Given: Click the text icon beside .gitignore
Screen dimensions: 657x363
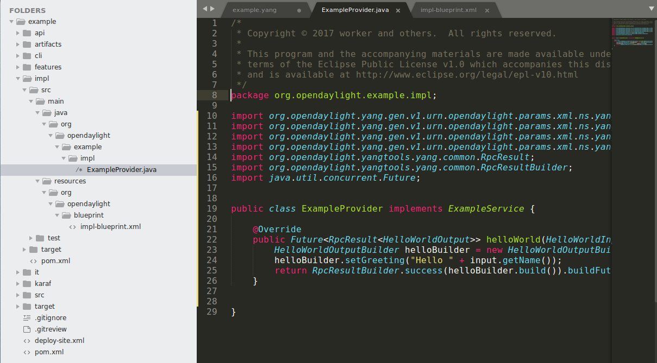Looking at the screenshot, I should 27,318.
